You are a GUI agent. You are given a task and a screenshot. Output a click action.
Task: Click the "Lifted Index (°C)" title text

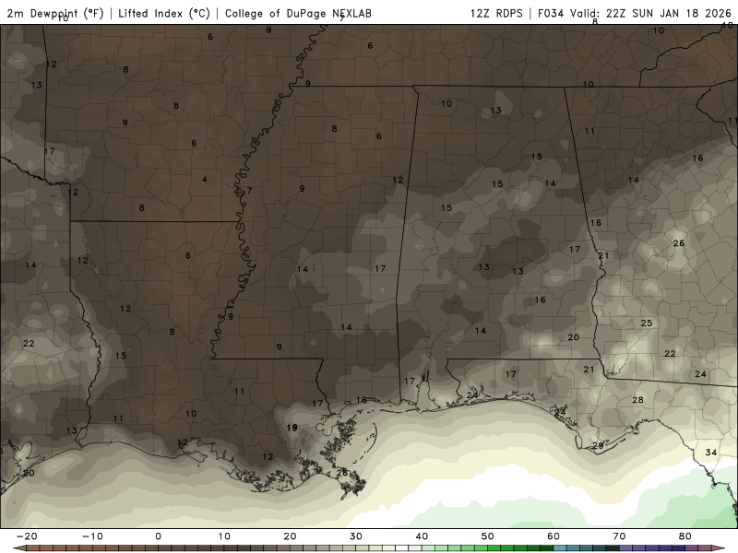click(164, 14)
